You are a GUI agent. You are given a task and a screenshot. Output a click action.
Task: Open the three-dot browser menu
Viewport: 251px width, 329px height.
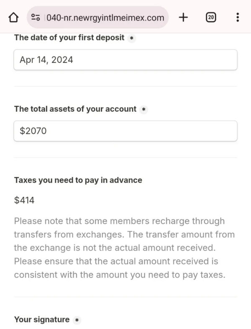[238, 17]
